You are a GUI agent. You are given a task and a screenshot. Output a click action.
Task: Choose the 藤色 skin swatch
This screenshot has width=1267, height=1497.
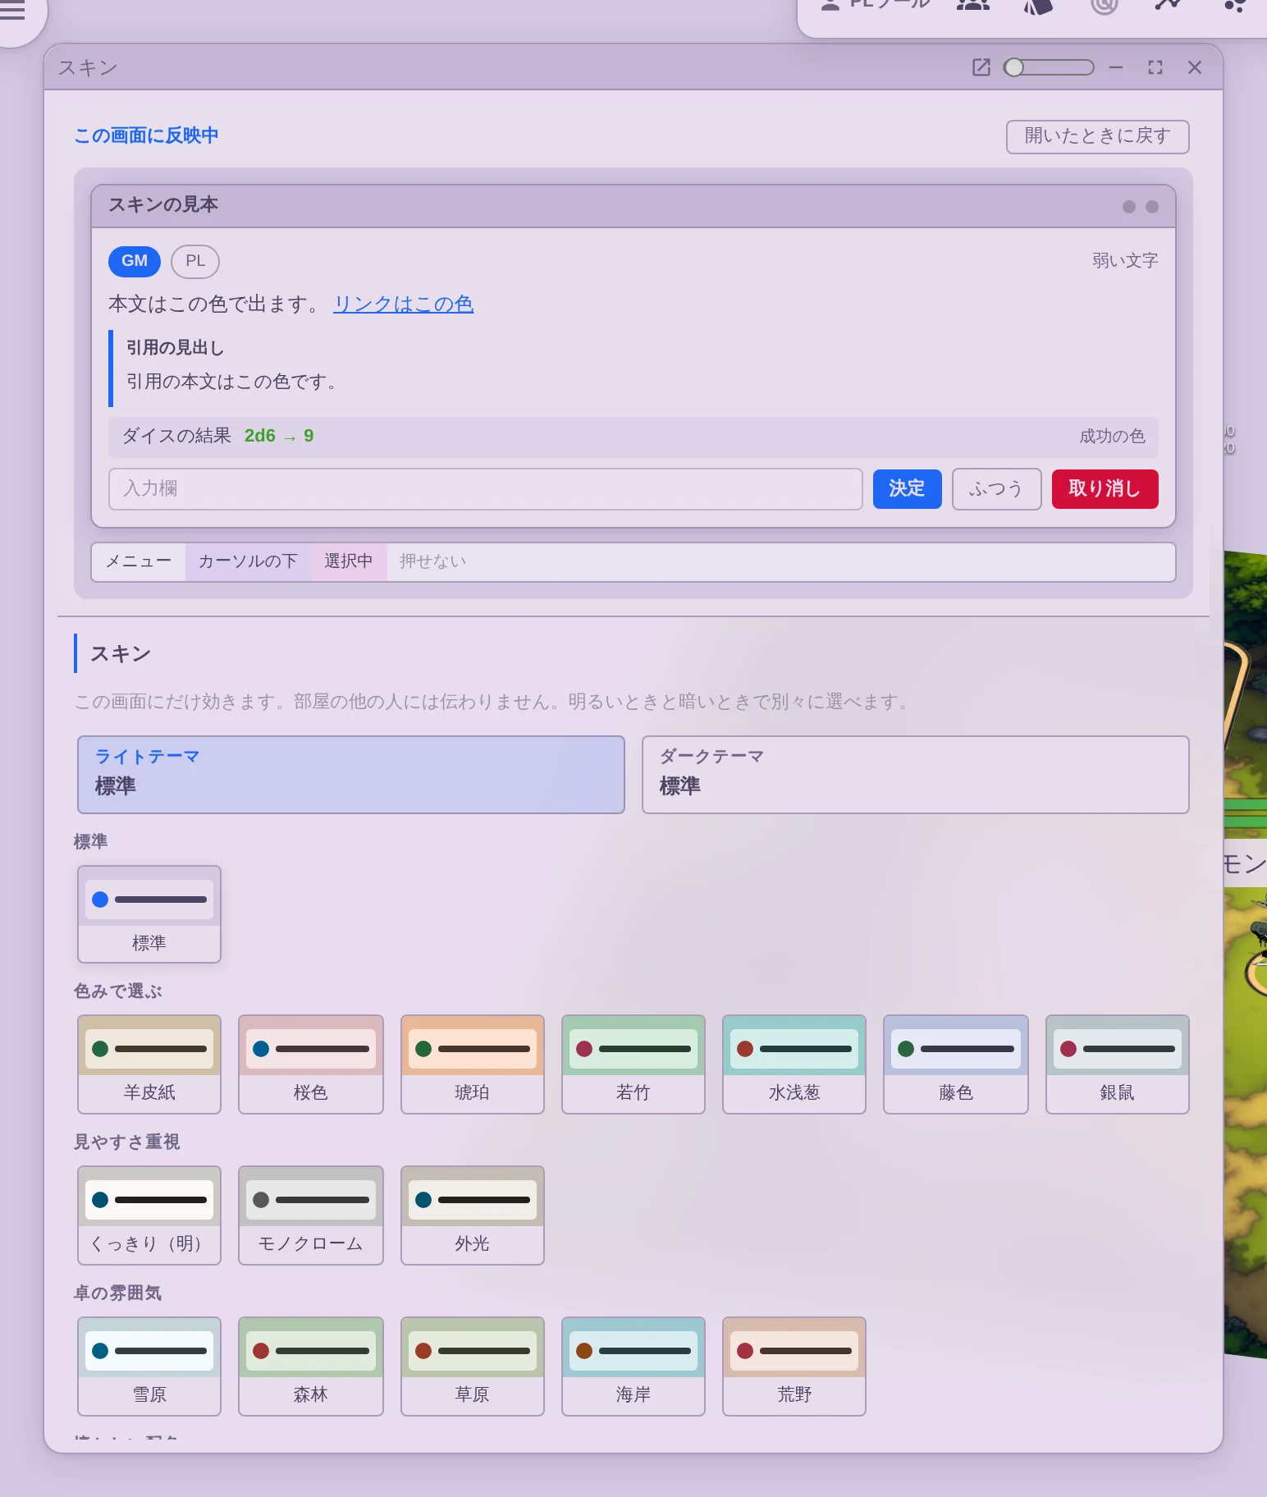pyautogui.click(x=956, y=1064)
